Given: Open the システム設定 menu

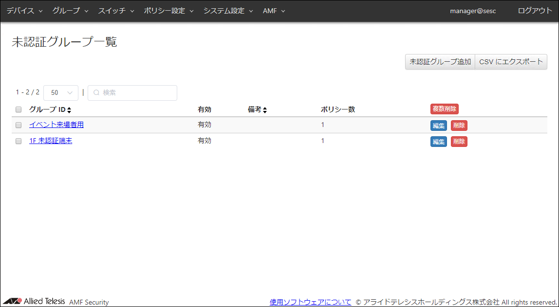Looking at the screenshot, I should coord(228,11).
